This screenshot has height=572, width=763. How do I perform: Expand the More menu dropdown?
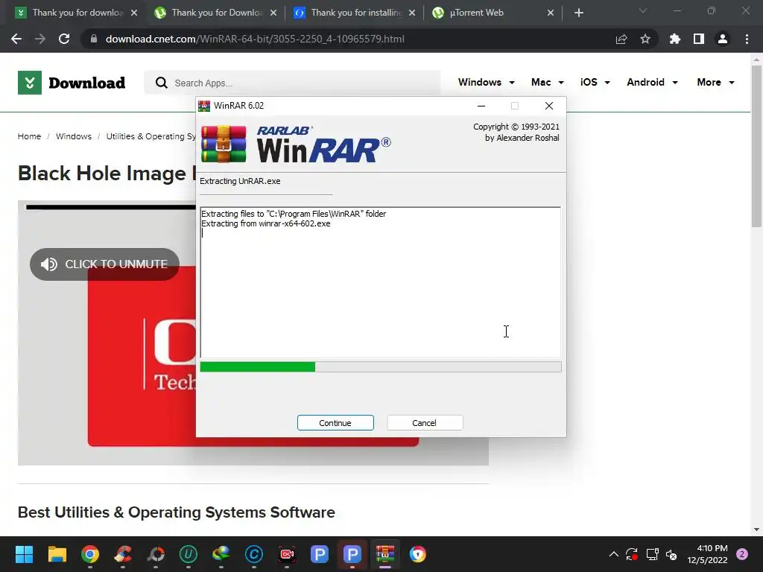click(x=716, y=82)
